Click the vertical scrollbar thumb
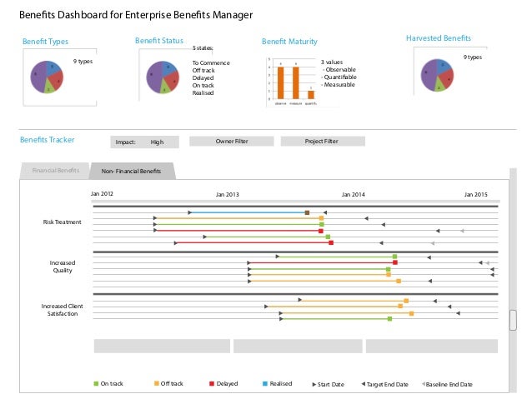The width and height of the screenshot is (532, 399). click(513, 320)
